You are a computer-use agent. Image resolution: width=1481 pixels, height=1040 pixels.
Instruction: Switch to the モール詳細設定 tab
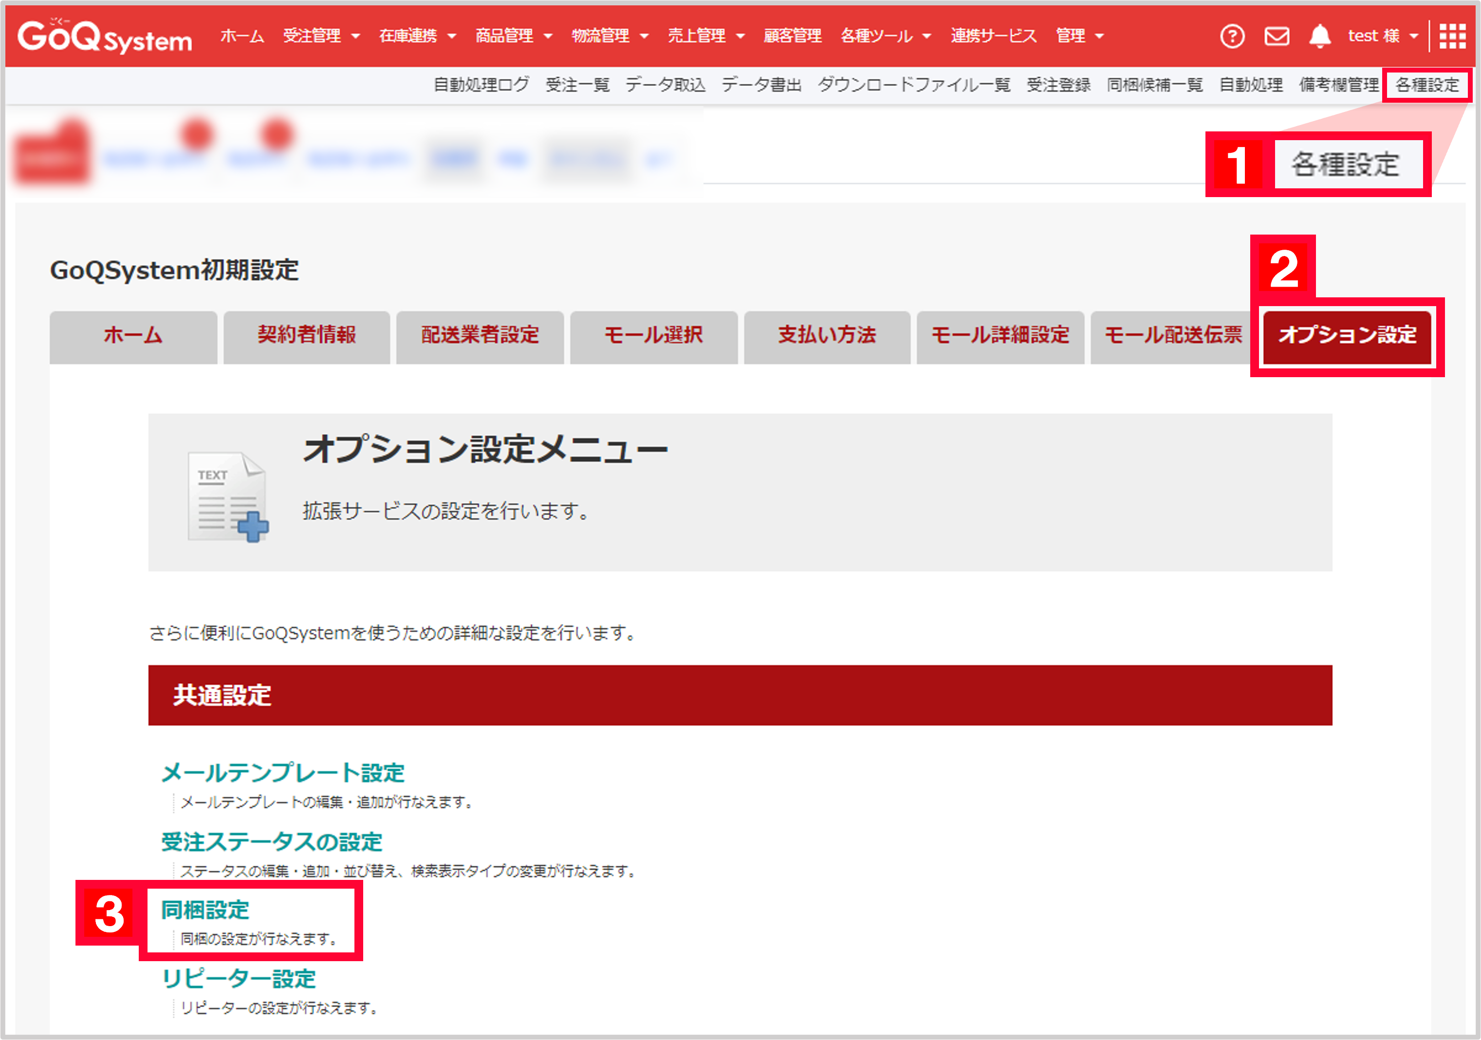point(1000,337)
